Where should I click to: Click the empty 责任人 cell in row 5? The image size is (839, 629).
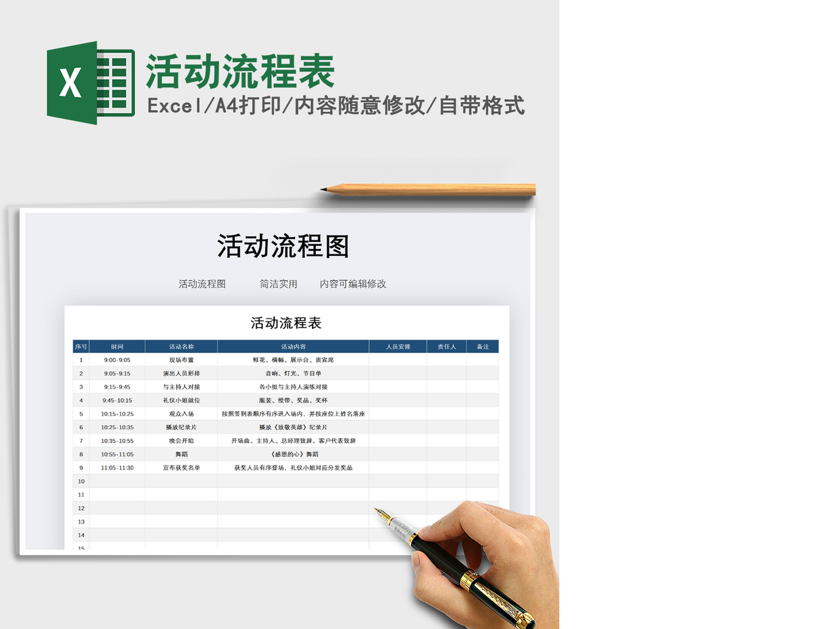[447, 414]
